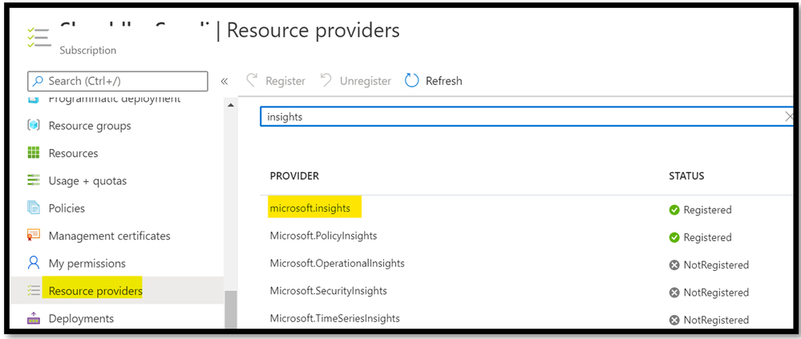Click the Policies document icon

click(34, 208)
